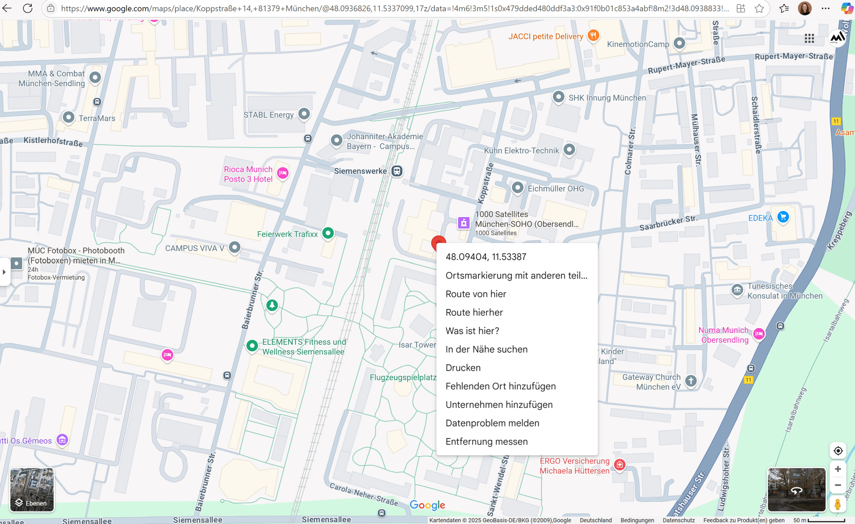This screenshot has width=855, height=524.
Task: Click the Siemenswerke train station icon
Action: (x=397, y=171)
